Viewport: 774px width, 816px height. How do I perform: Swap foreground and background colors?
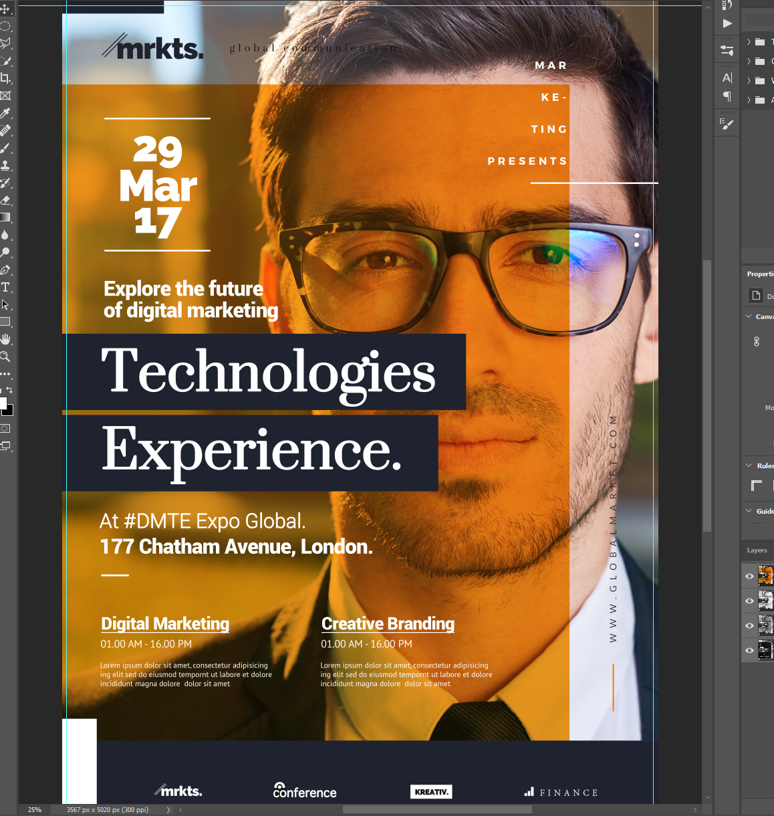[x=9, y=390]
